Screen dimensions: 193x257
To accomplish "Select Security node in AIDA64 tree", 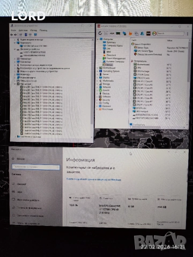I will point(106,100).
